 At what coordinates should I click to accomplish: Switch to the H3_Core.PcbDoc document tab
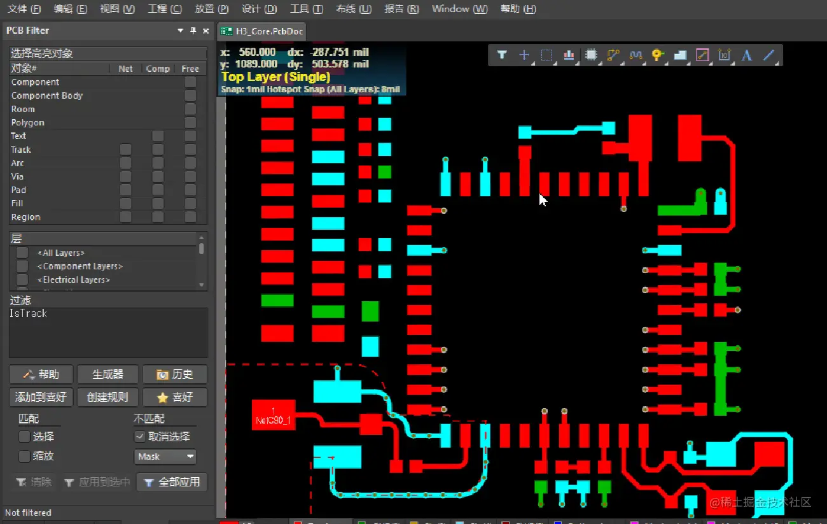click(x=262, y=31)
